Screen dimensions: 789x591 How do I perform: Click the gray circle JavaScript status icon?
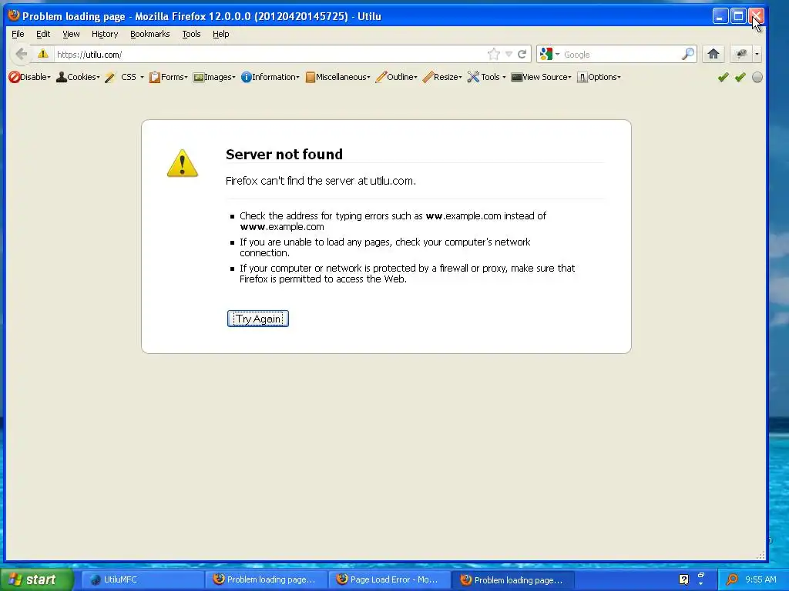click(x=757, y=77)
